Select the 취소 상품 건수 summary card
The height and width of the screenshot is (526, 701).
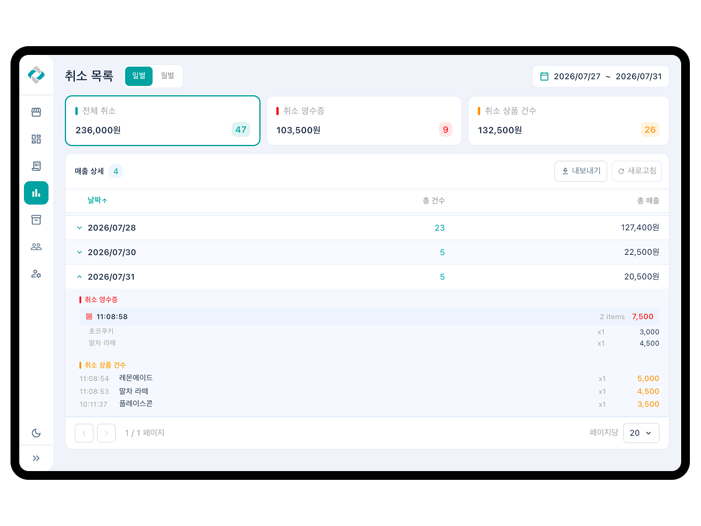pyautogui.click(x=568, y=120)
